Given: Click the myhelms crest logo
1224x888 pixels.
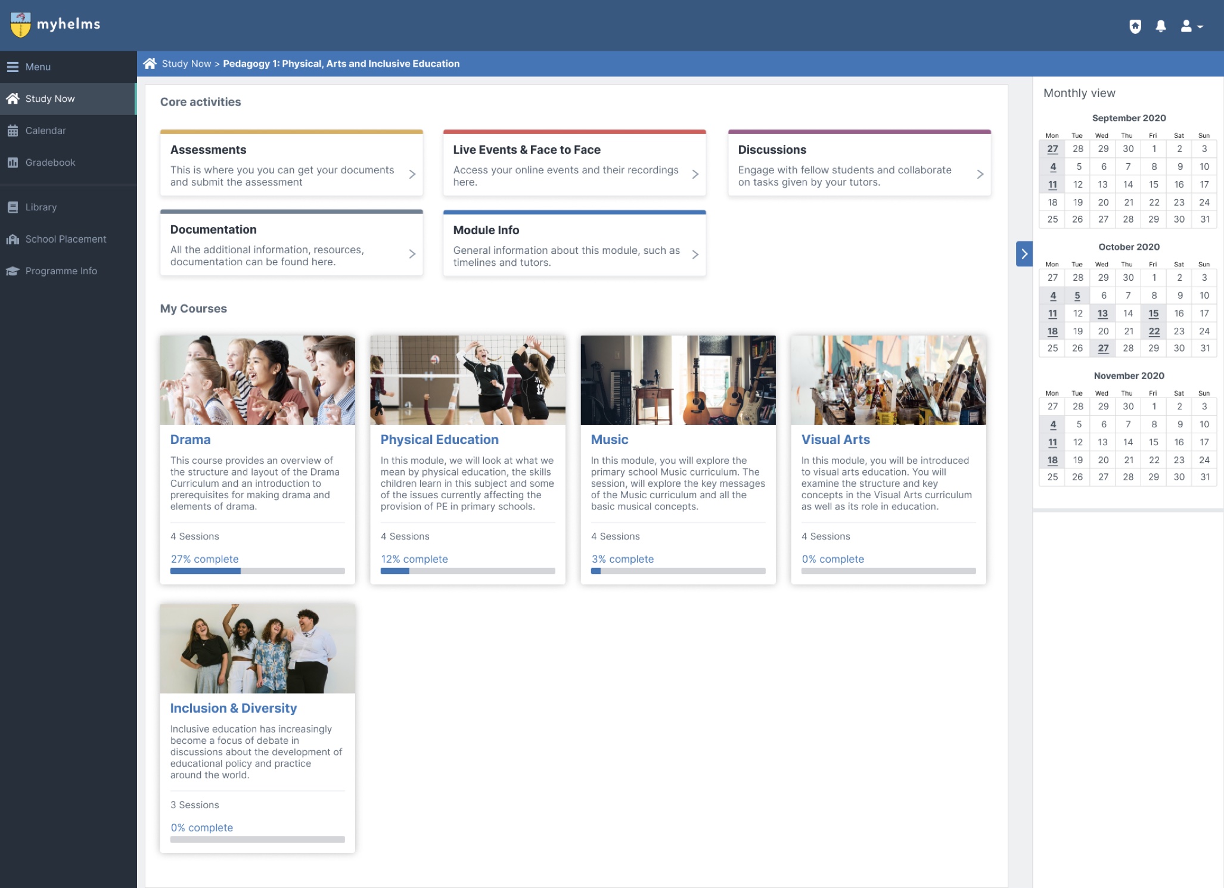Looking at the screenshot, I should click(21, 25).
